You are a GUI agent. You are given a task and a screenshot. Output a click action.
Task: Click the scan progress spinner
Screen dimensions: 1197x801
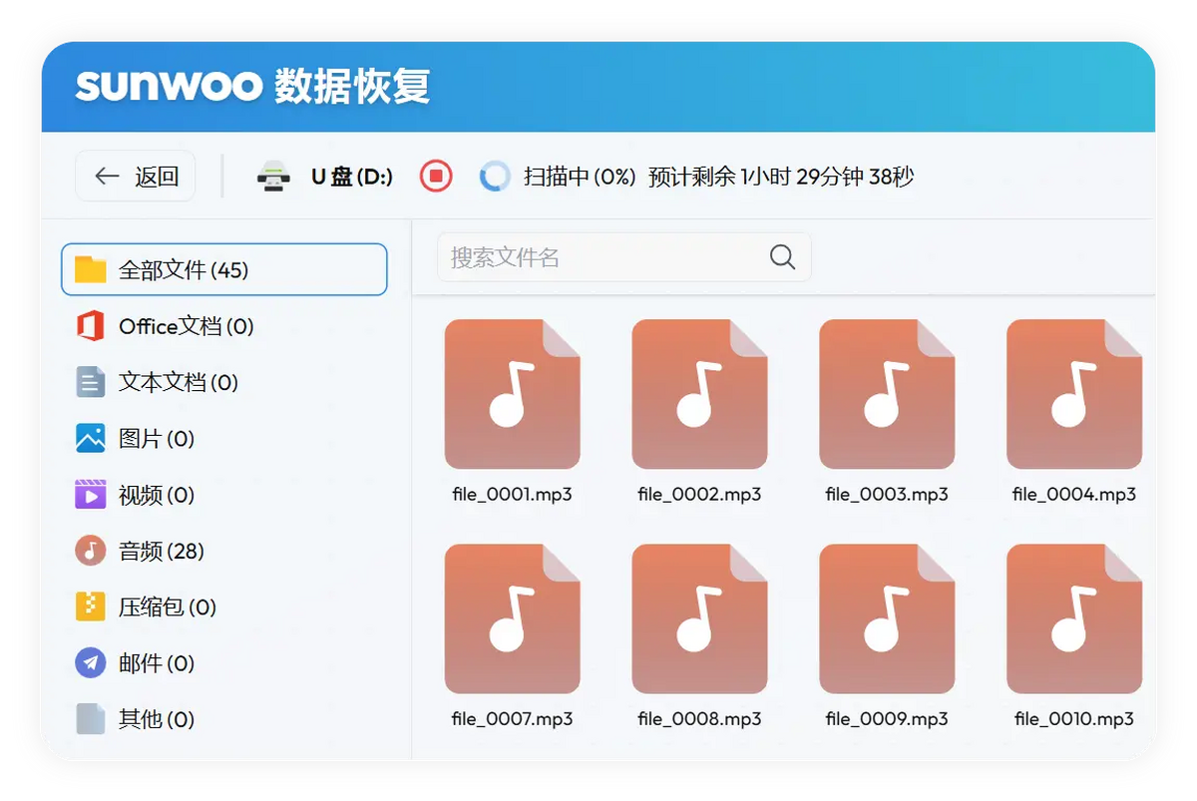point(496,176)
